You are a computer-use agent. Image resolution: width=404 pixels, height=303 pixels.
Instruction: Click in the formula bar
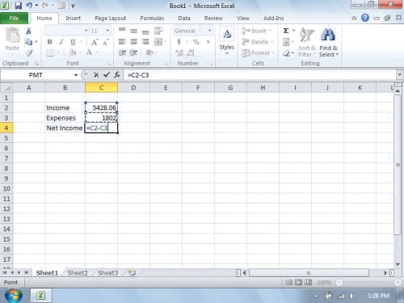pyautogui.click(x=259, y=75)
